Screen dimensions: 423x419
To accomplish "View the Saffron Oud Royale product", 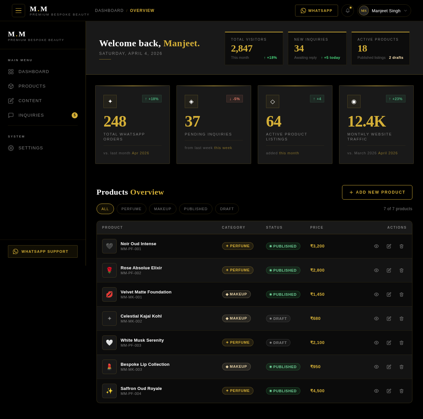I will 376,391.
